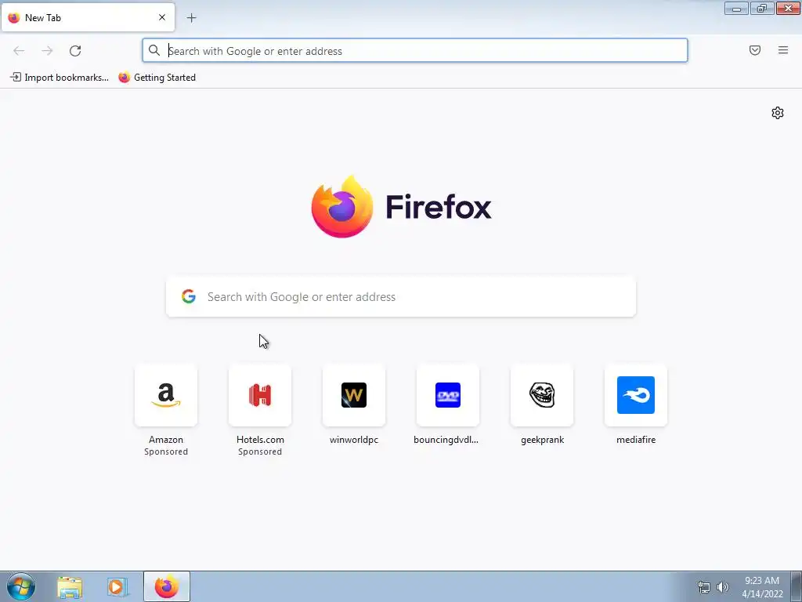This screenshot has height=602, width=802.
Task: Open the clock showing 9:23 AM
Action: tap(762, 587)
